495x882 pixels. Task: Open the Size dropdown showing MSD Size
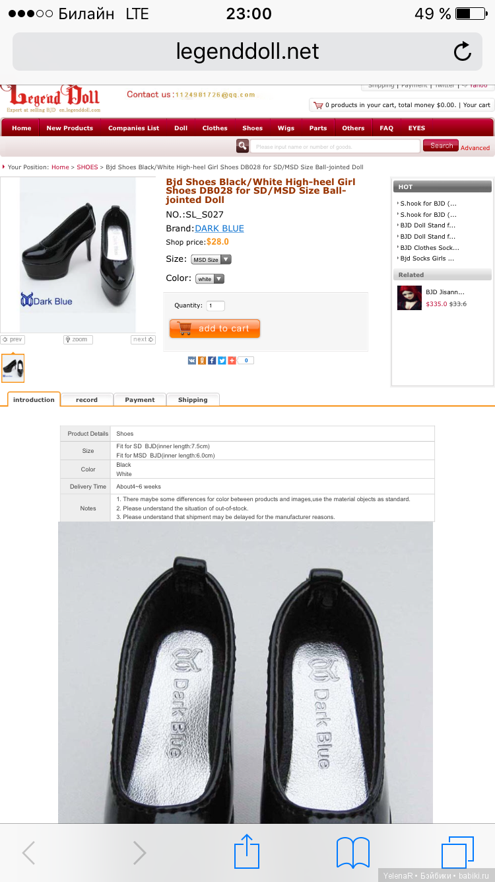211,260
